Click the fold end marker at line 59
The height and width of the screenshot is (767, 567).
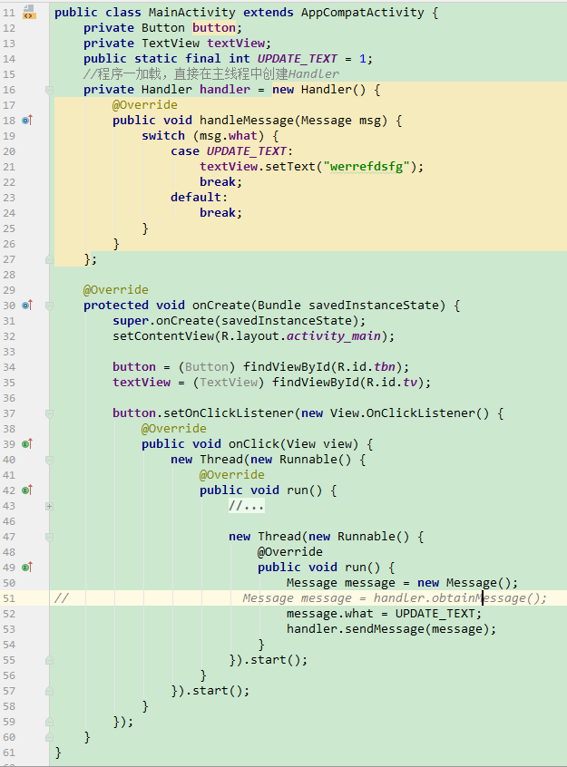pyautogui.click(x=49, y=722)
